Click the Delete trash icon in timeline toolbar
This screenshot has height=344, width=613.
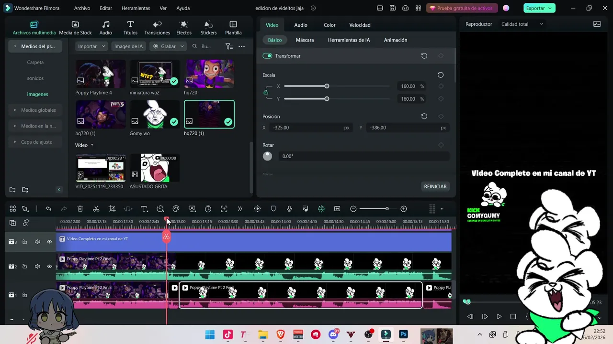(80, 209)
